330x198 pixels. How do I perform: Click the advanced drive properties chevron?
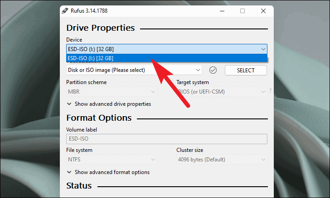[x=69, y=104]
